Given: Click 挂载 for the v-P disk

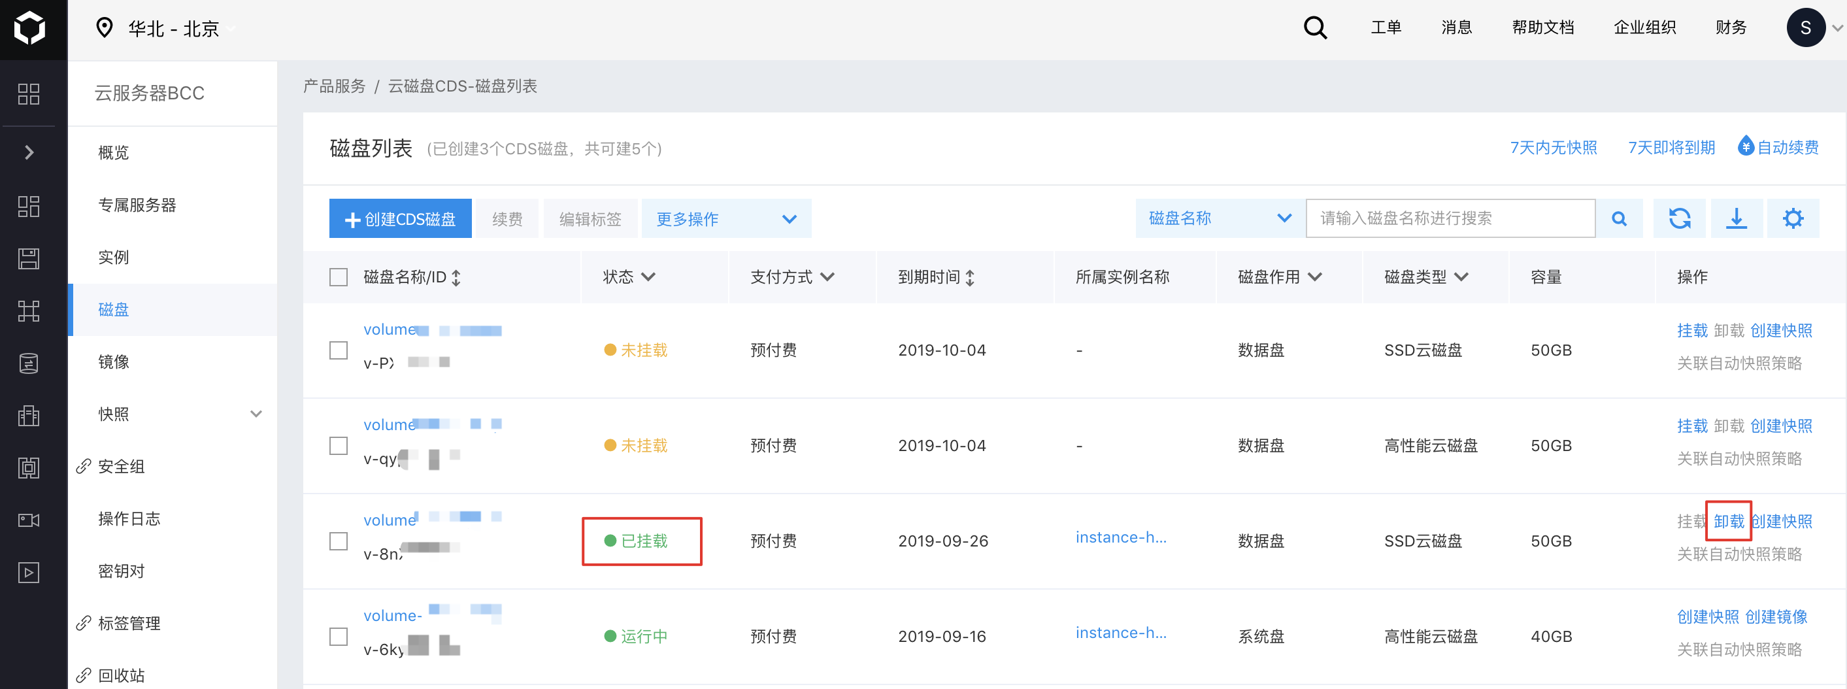Looking at the screenshot, I should 1692,331.
